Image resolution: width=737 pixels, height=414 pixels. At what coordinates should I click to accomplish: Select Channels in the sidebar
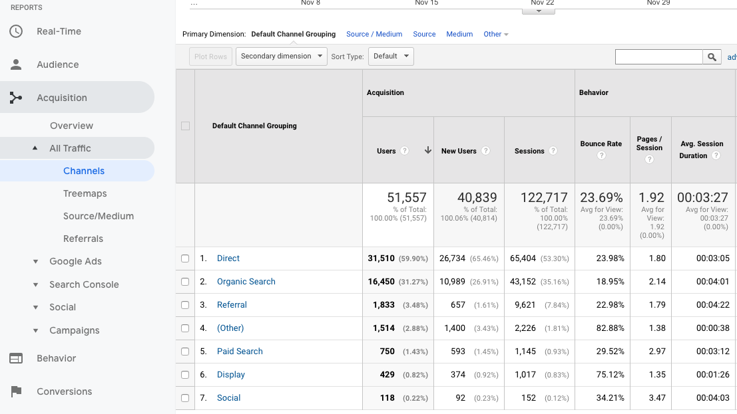pos(84,171)
